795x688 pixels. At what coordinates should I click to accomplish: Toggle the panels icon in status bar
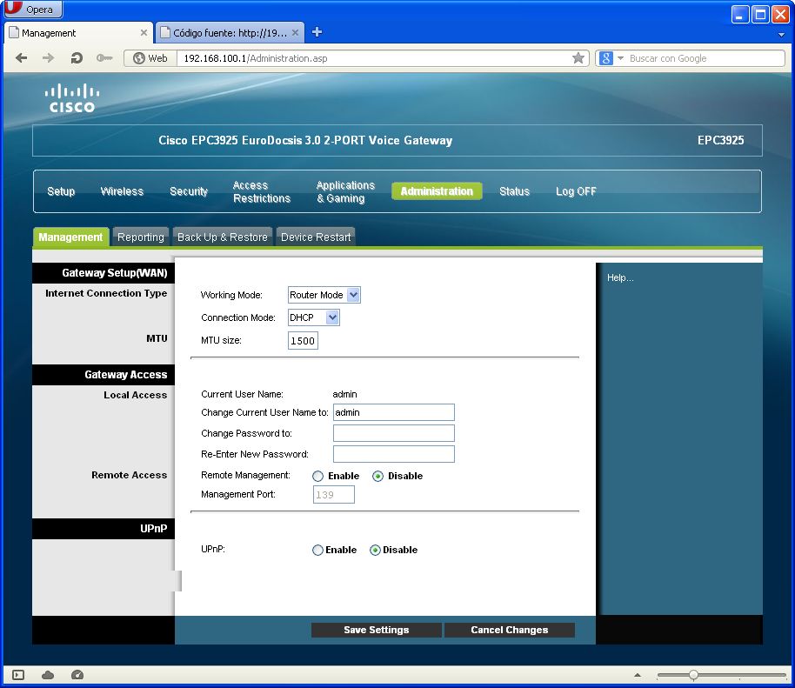click(x=18, y=675)
